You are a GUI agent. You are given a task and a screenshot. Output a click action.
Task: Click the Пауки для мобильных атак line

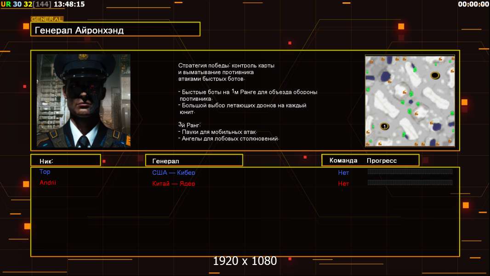217,132
